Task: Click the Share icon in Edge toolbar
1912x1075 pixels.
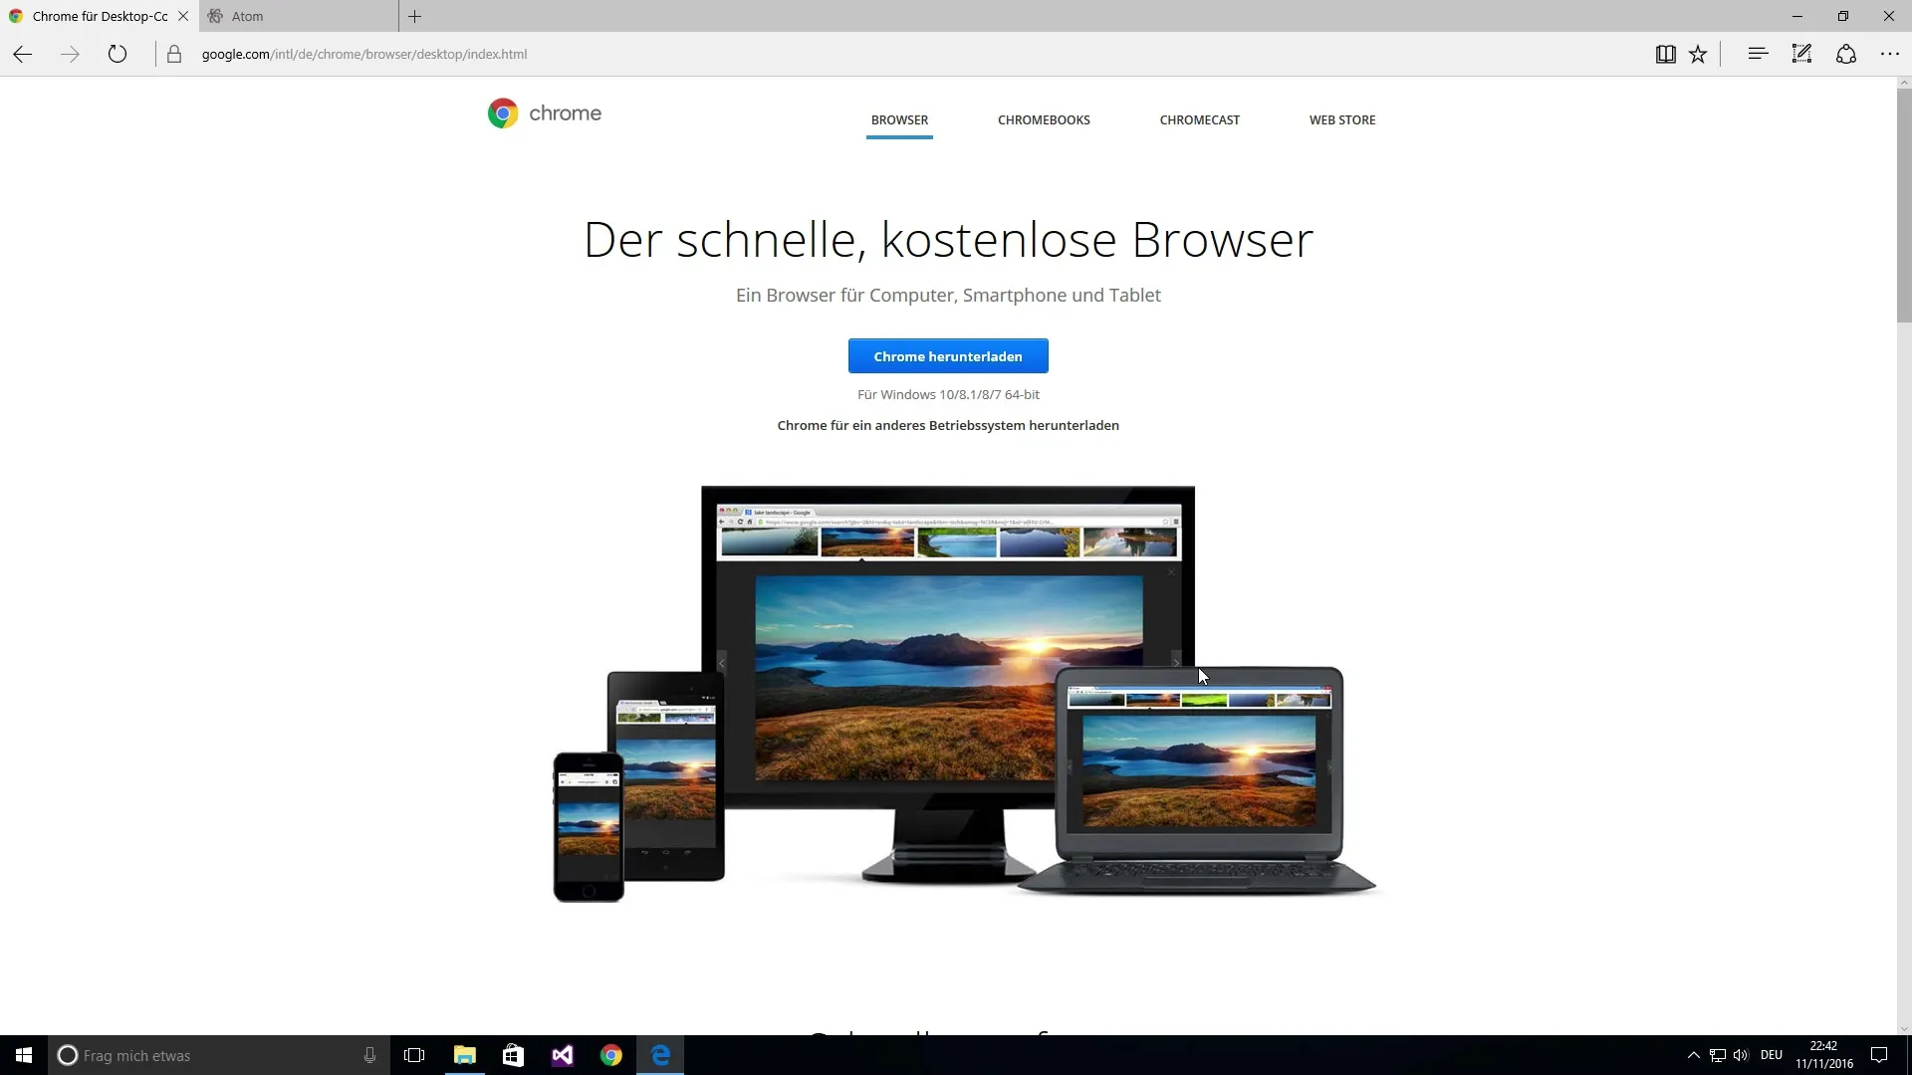Action: pyautogui.click(x=1846, y=54)
